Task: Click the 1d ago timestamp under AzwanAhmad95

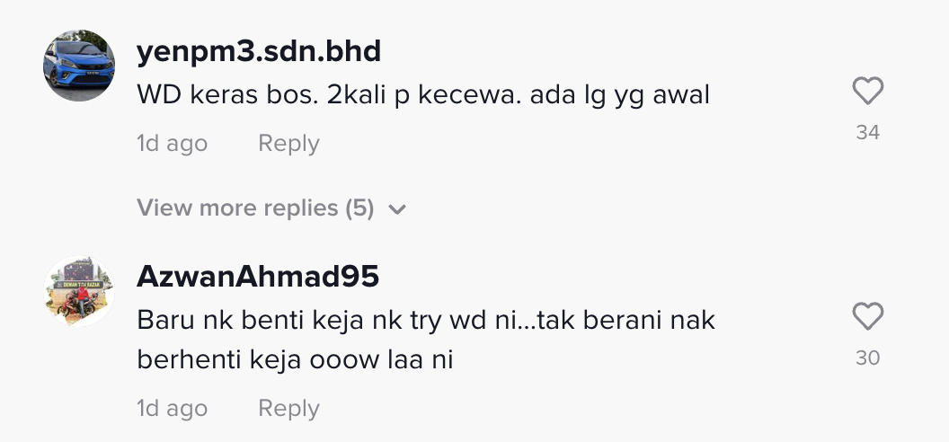Action: click(x=172, y=409)
